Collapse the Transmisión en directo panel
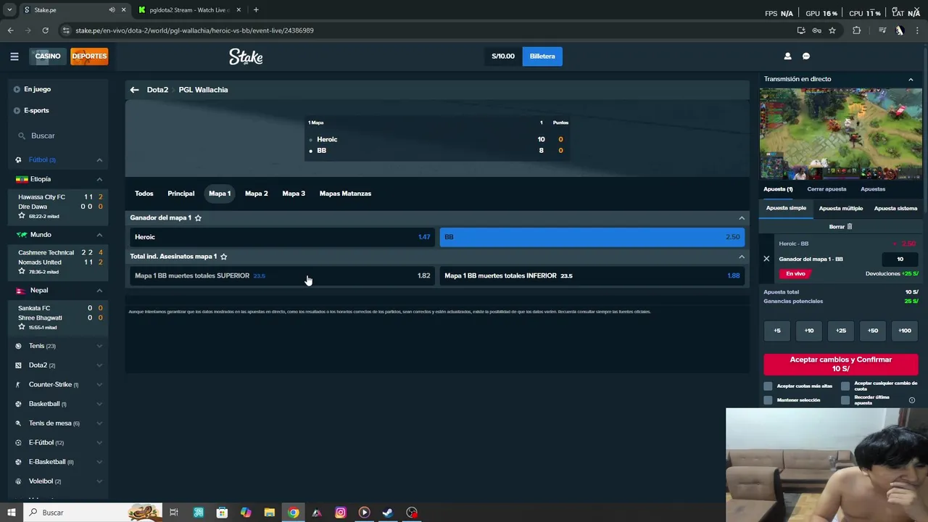This screenshot has height=522, width=928. pos(911,79)
